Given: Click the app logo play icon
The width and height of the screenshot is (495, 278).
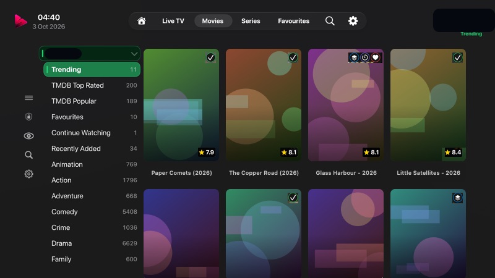Looking at the screenshot, I should [x=20, y=21].
